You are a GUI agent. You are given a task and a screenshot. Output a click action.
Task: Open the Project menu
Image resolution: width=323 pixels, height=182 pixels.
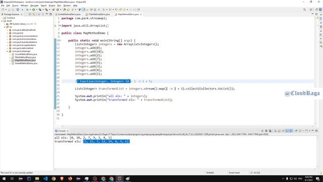[52, 6]
